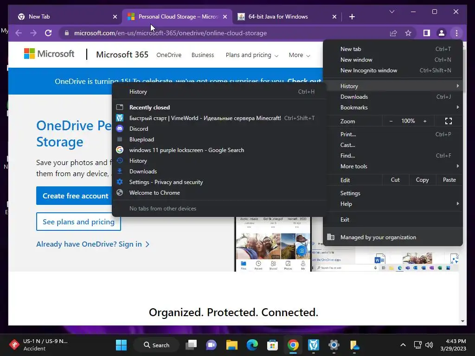Click the Chrome icon in taskbar
Screen dimensions: 475x356
[293, 345]
